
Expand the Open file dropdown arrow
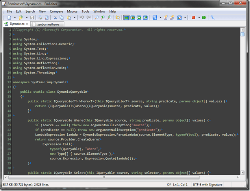tap(26, 18)
